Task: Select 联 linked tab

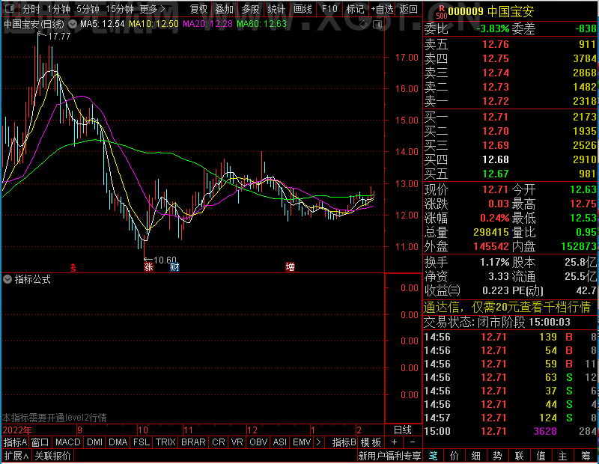Action: pyautogui.click(x=519, y=456)
